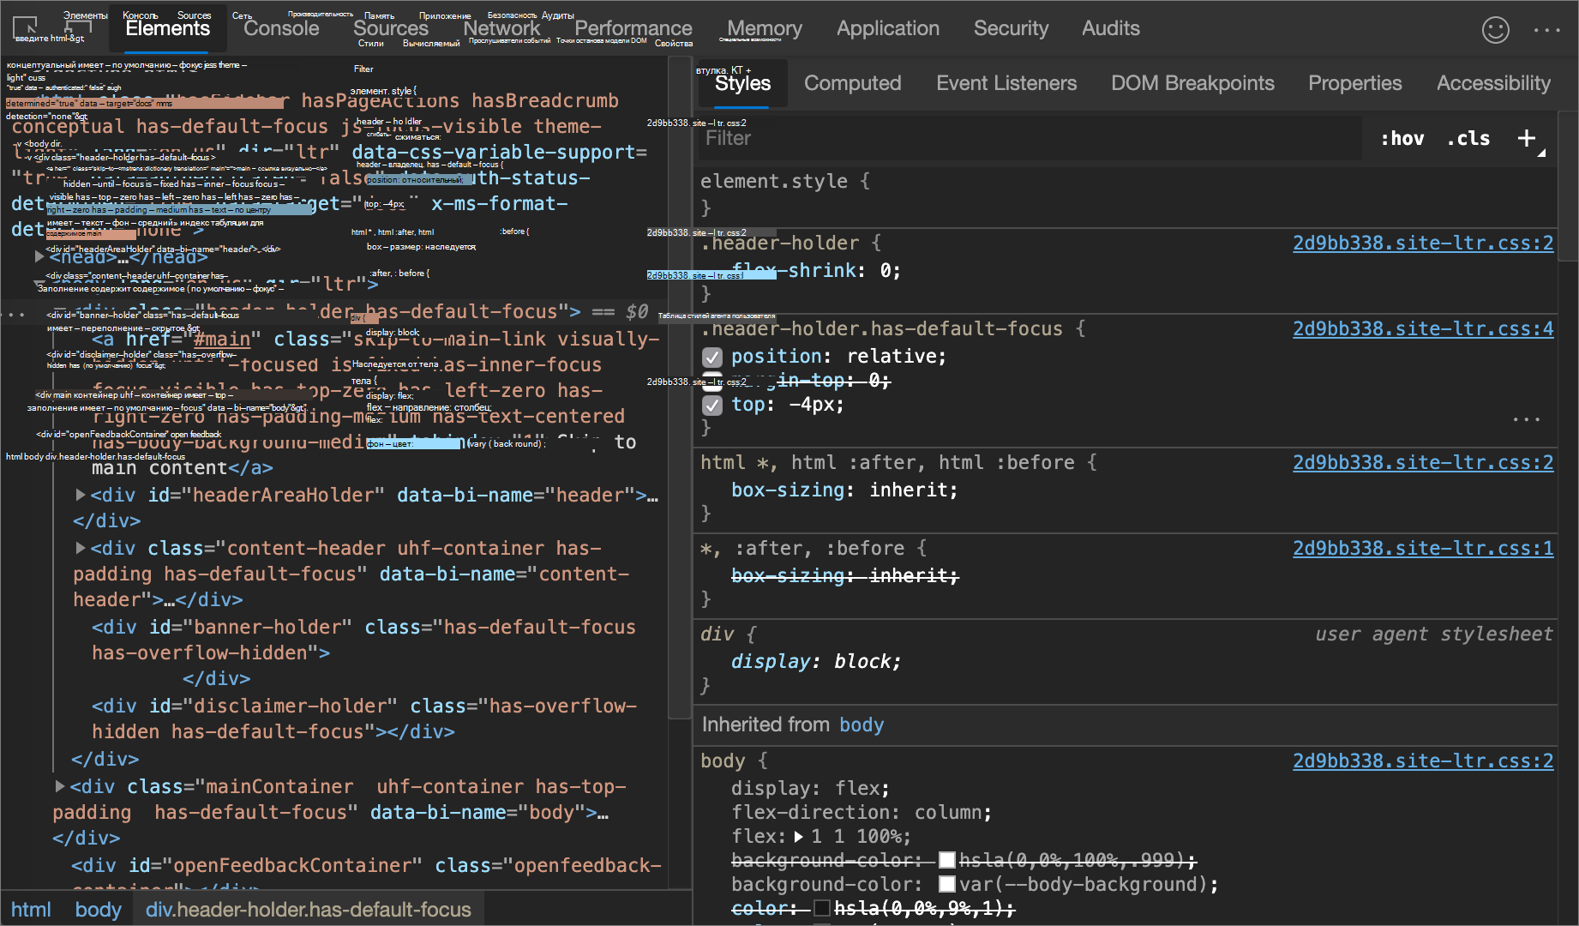This screenshot has height=926, width=1579.
Task: Open the DevTools three-dot main menu
Action: click(x=1546, y=30)
